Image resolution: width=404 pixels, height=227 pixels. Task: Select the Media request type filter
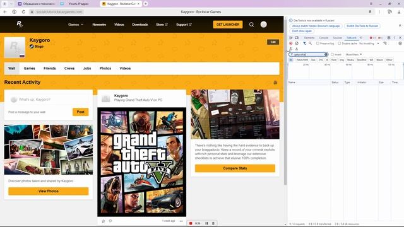click(x=350, y=60)
